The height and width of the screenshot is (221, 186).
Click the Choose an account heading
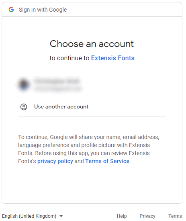click(92, 44)
